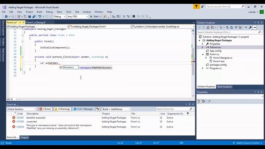Open Properties wrench icon in Solution Explorer toolbar
This screenshot has height=149, width=265.
(250, 27)
